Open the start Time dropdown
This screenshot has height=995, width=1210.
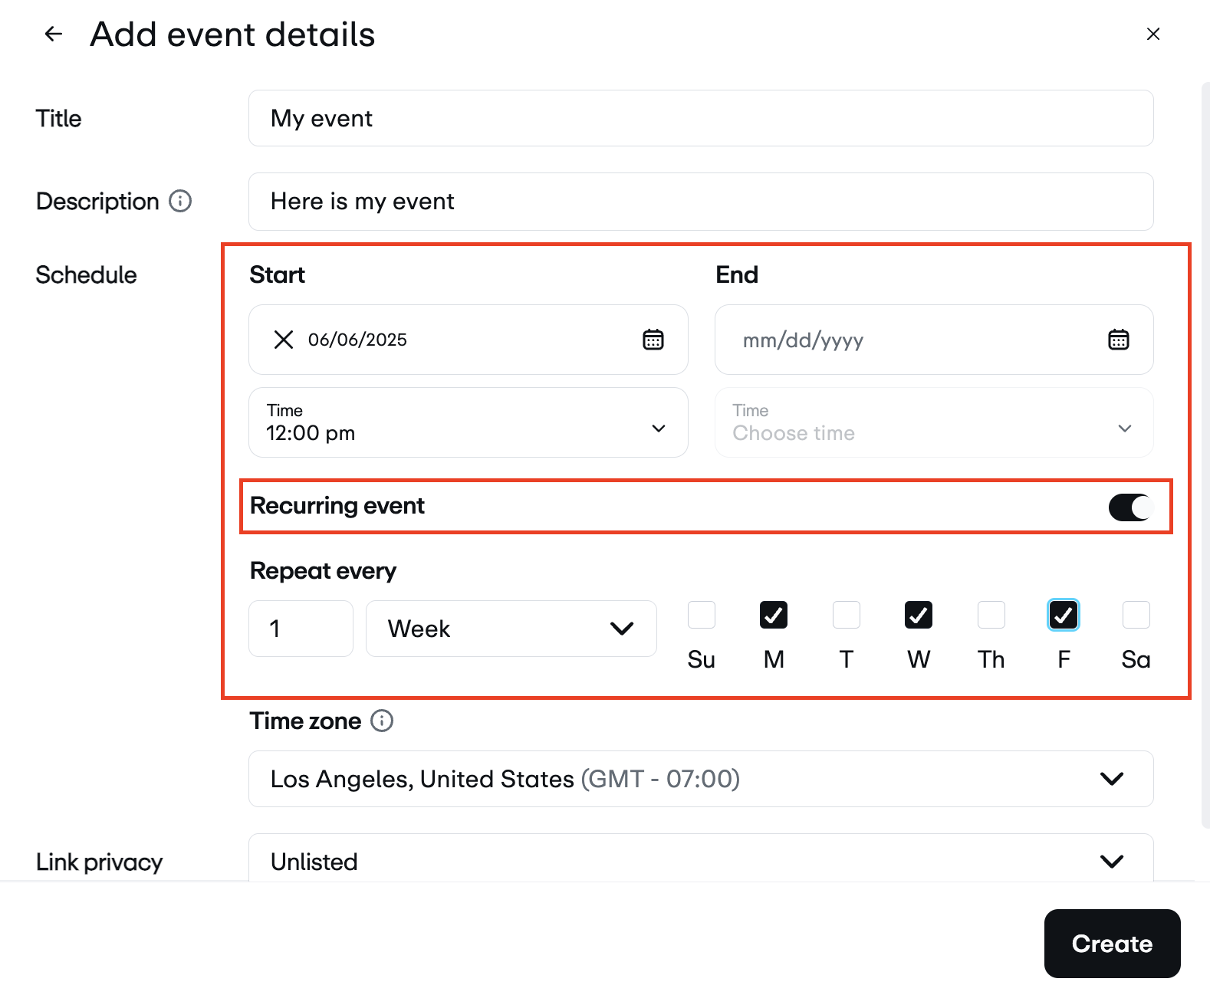[468, 422]
